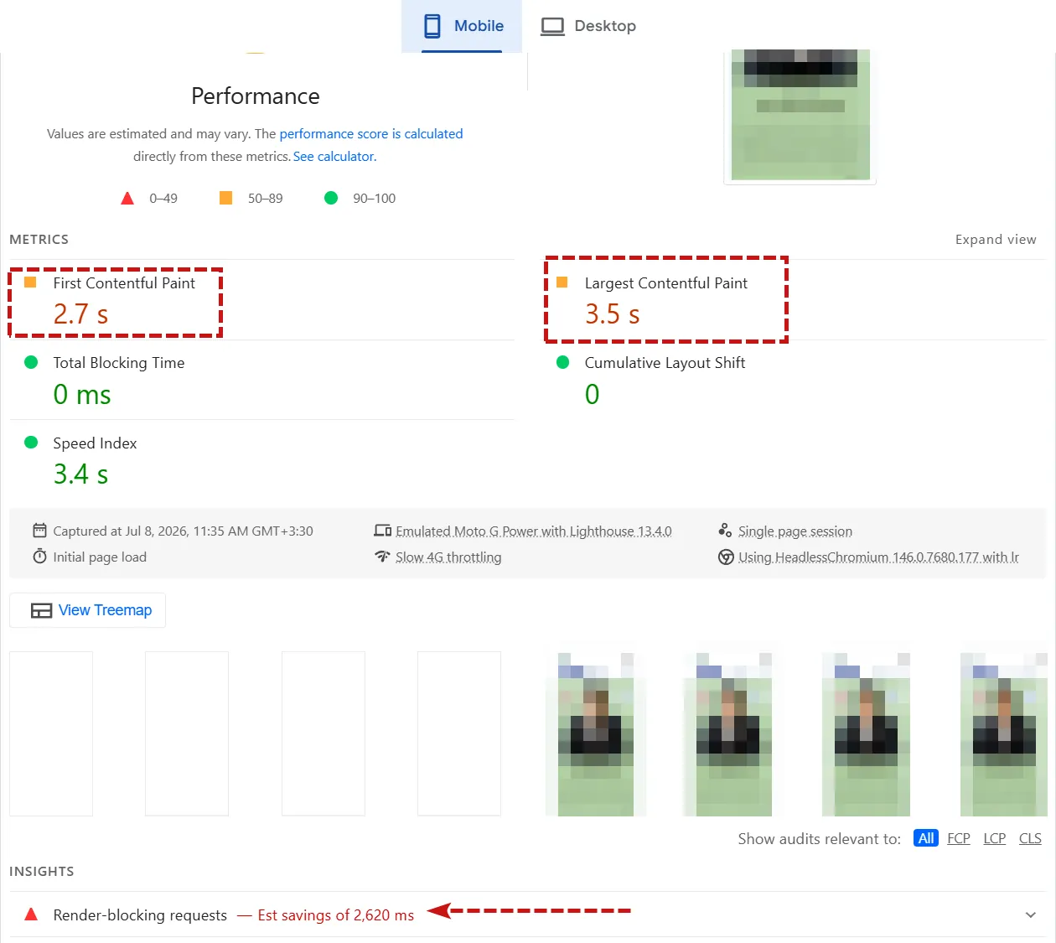Click 'Captured at Jul 8, 2026' text
Screen dimensions: 1056x943
click(x=183, y=531)
